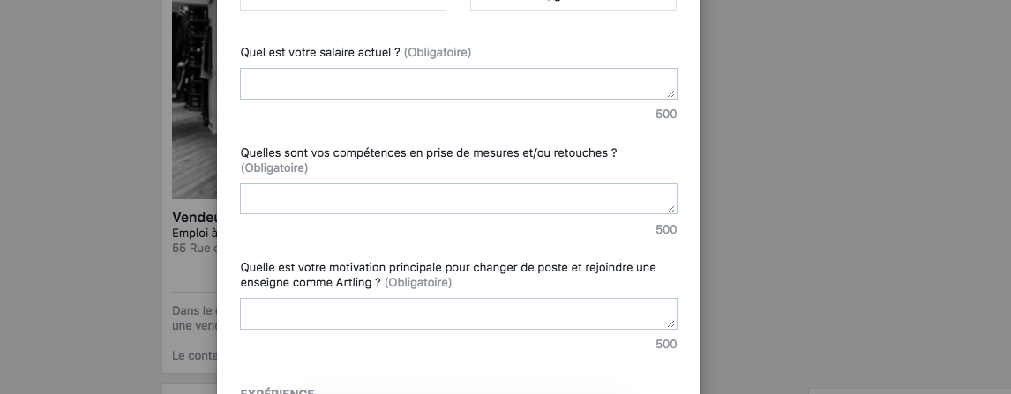Click the 500 counter under salary field
The width and height of the screenshot is (1011, 394).
666,114
